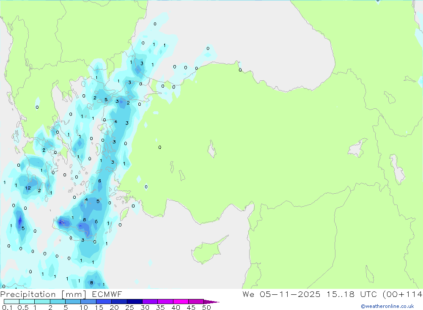Choose the 35–40 mm violet legend box

[165, 302]
